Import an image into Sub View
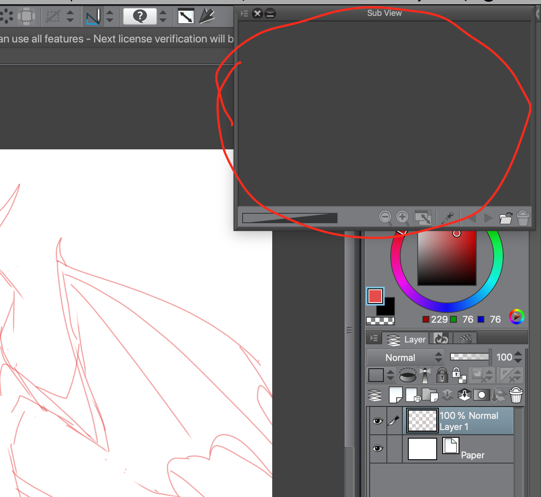The image size is (541, 497). tap(506, 218)
